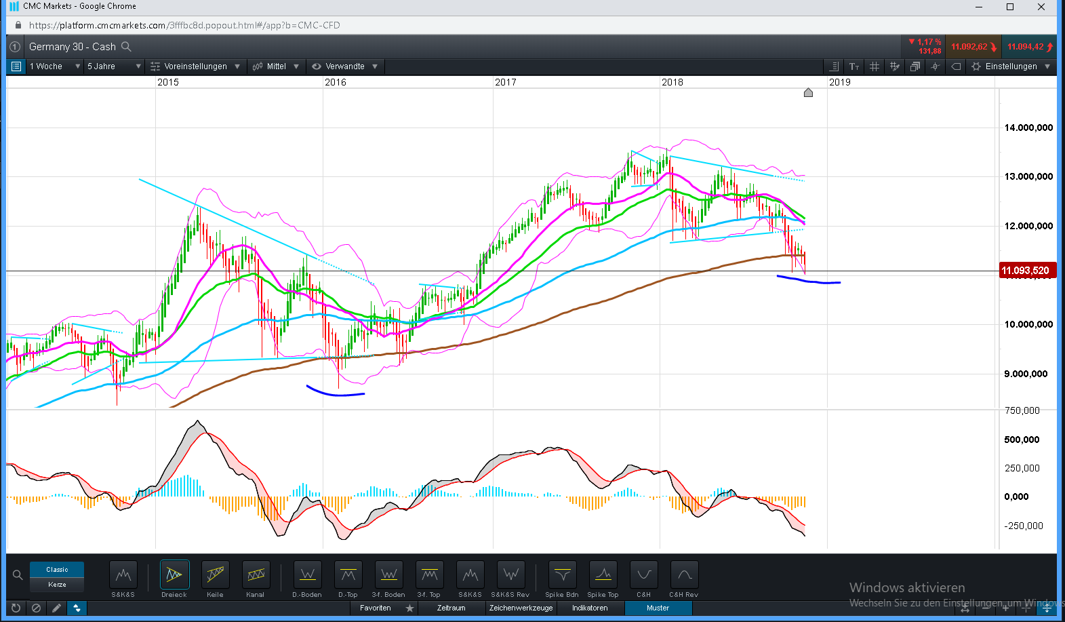
Task: Toggle the Classic pattern style
Action: pos(57,570)
